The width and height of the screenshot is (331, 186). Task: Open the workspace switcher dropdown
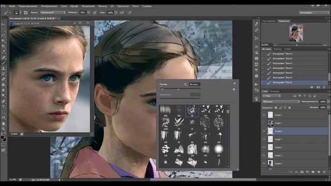pyautogui.click(x=314, y=12)
